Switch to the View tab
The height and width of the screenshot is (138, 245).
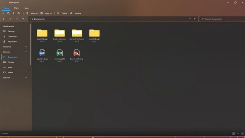(x=27, y=8)
